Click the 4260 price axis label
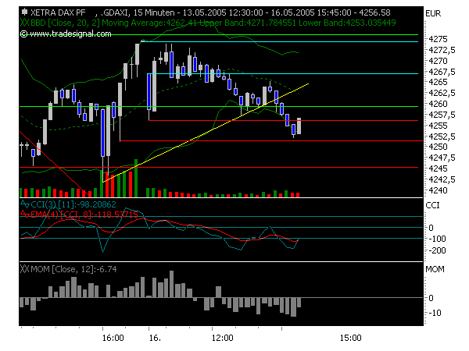 pos(438,104)
